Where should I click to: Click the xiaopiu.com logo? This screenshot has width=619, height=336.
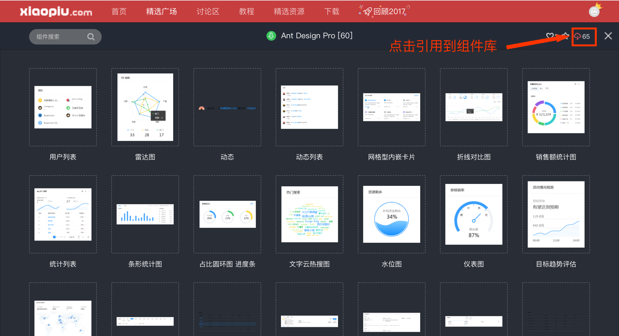[x=56, y=12]
